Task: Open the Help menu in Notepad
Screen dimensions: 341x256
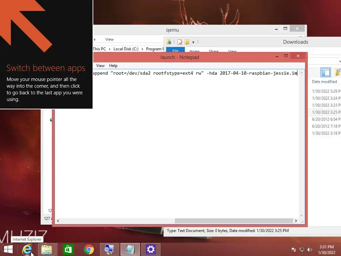Action: [113, 66]
